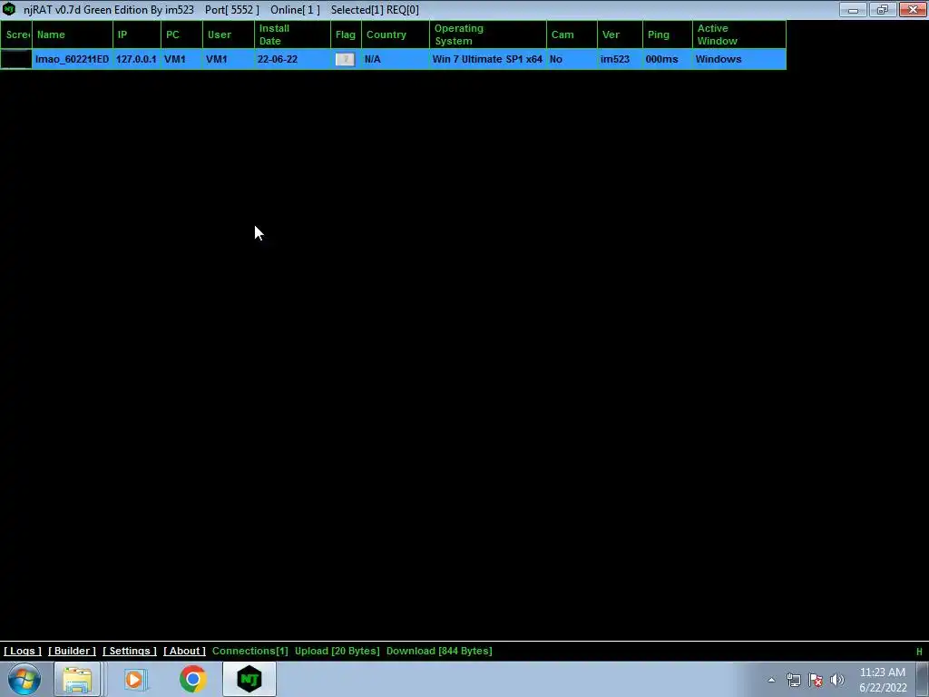The height and width of the screenshot is (697, 929).
Task: Click the volume speaker tray icon
Action: point(836,680)
